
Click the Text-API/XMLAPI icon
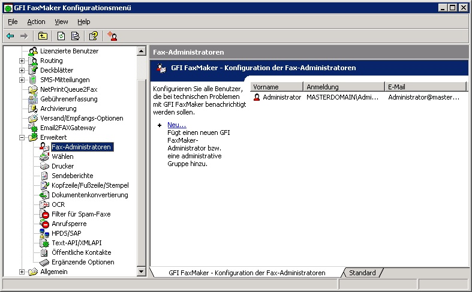click(x=44, y=243)
